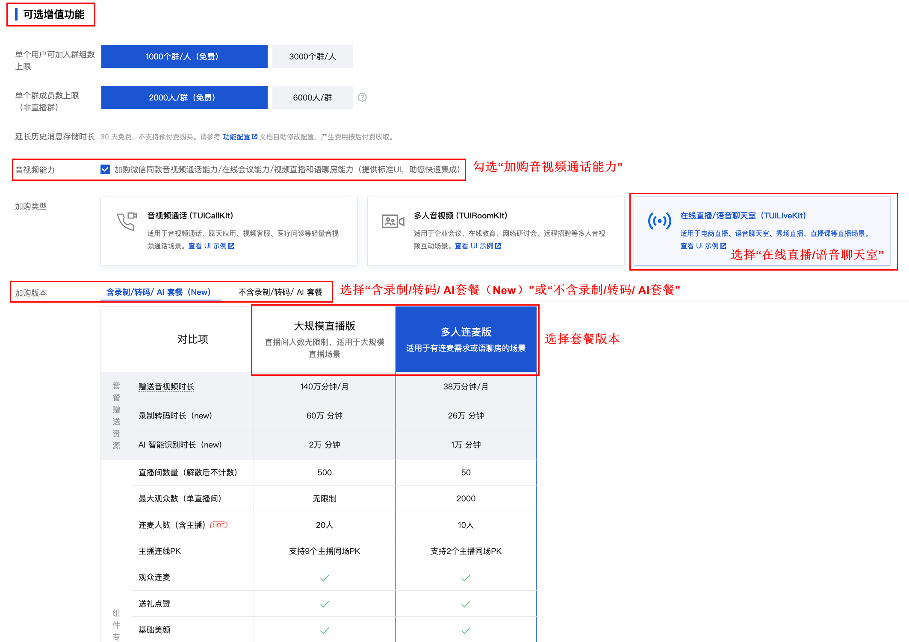Click the AI 智能识别时长（new） row label

(x=180, y=445)
